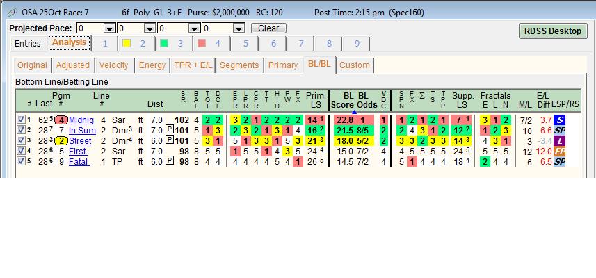Click the EP badge for First row
The height and width of the screenshot is (278, 596).
[561, 152]
